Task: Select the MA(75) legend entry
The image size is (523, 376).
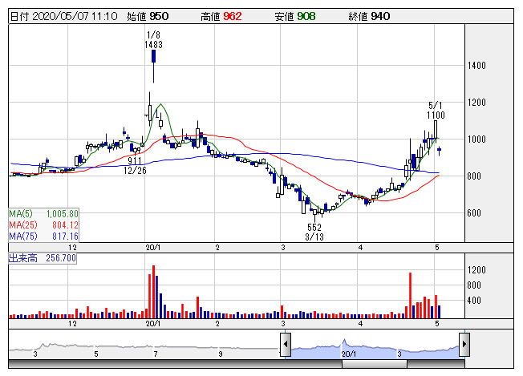Action: coord(43,237)
